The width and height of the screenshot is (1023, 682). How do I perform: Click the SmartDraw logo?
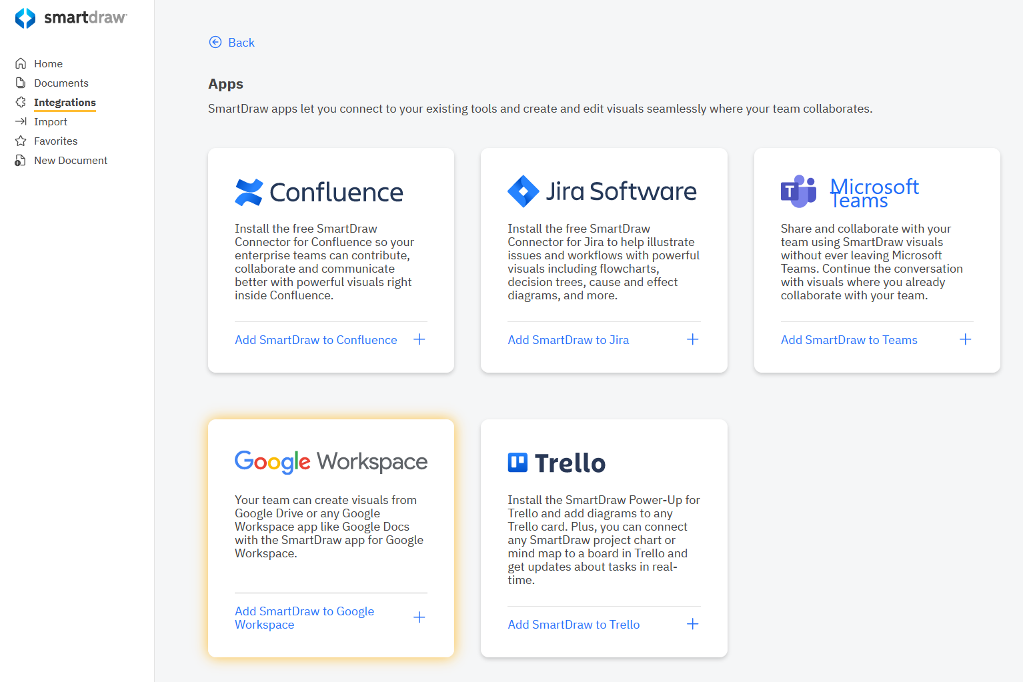[x=71, y=18]
